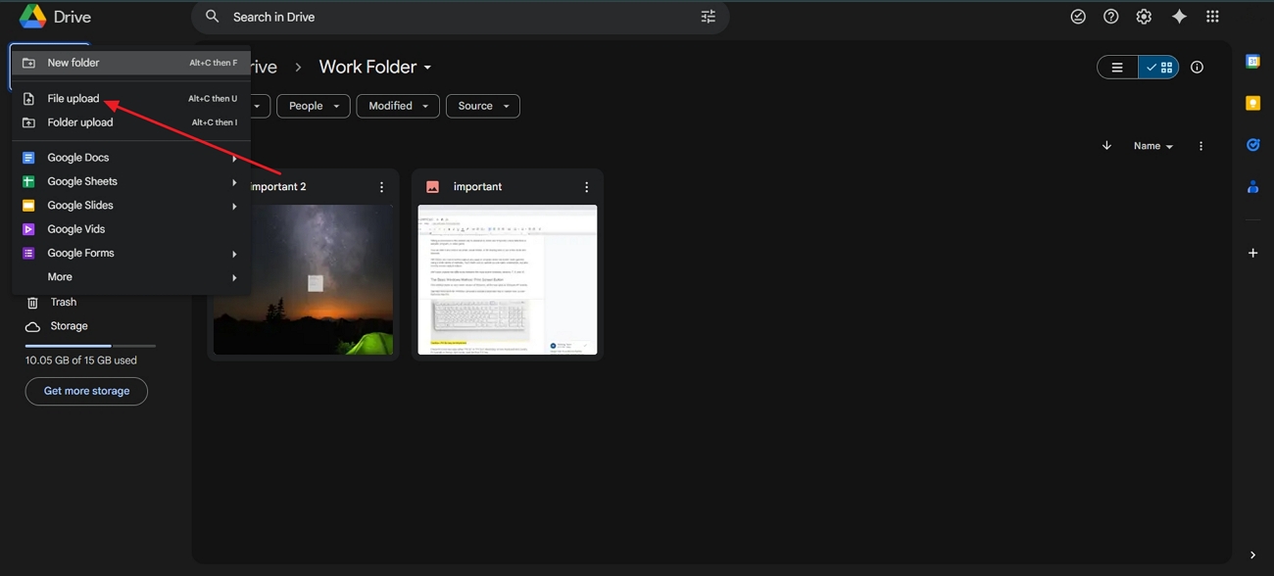Toggle Name sort direction arrow
The height and width of the screenshot is (576, 1274).
coord(1106,145)
